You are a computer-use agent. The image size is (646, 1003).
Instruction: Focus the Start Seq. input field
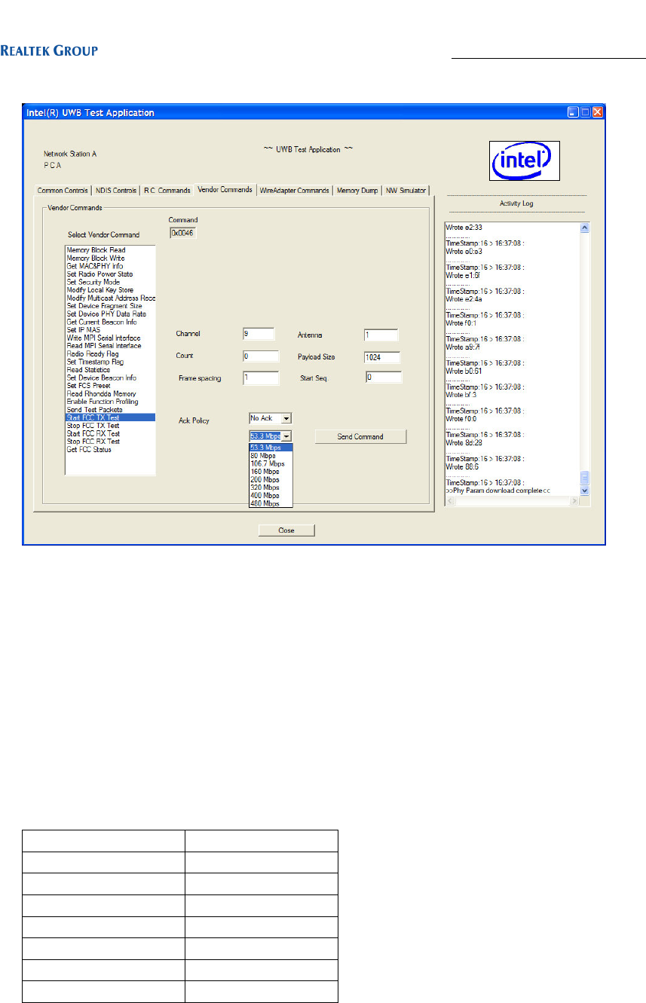tap(384, 378)
